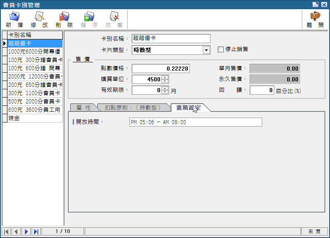Decrease the 有效期限 value with down arrow
Image resolution: width=330 pixels, height=238 pixels.
click(x=165, y=92)
